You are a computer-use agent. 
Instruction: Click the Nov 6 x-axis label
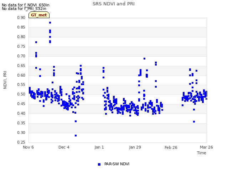[x=28, y=147]
